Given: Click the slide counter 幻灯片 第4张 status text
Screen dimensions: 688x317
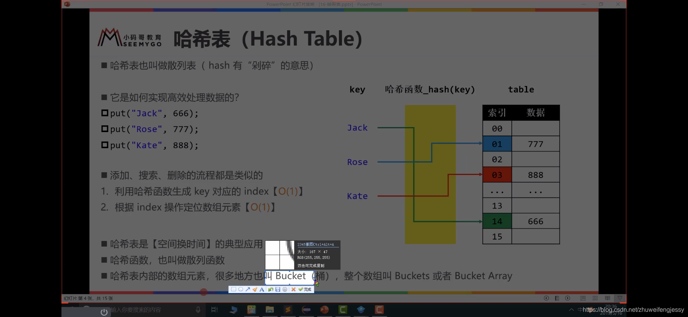Looking at the screenshot, I should (88, 298).
